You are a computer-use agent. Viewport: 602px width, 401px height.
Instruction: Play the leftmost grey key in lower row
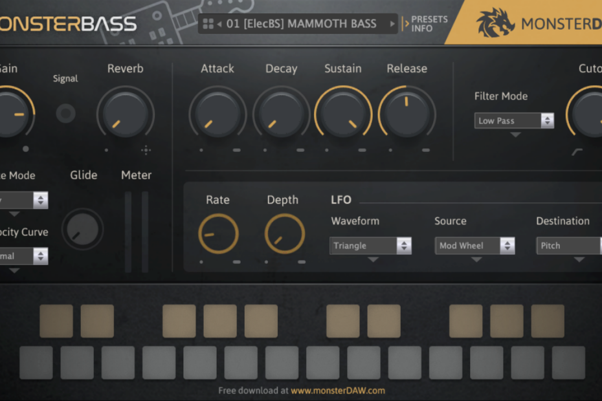coord(36,363)
